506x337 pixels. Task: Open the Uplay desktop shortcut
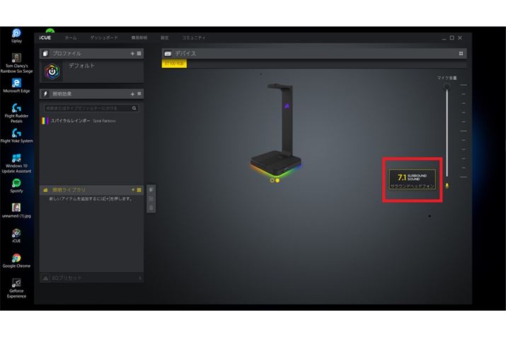click(x=16, y=35)
